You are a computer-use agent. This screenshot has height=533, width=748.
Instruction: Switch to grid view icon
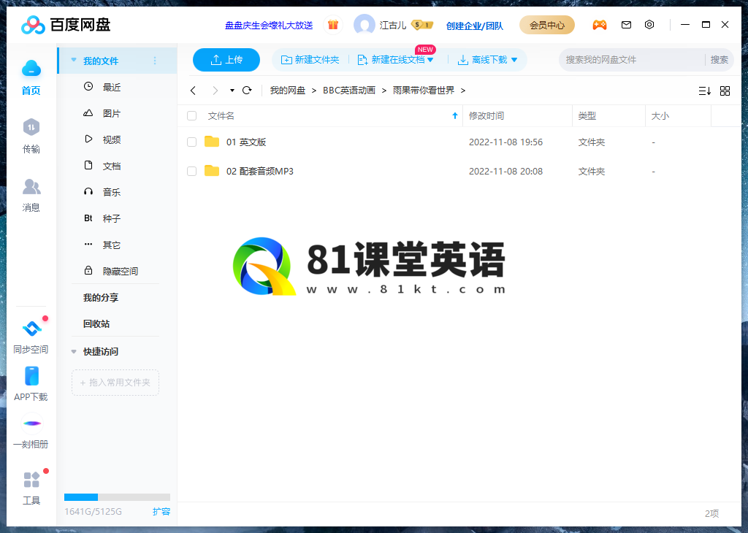725,91
